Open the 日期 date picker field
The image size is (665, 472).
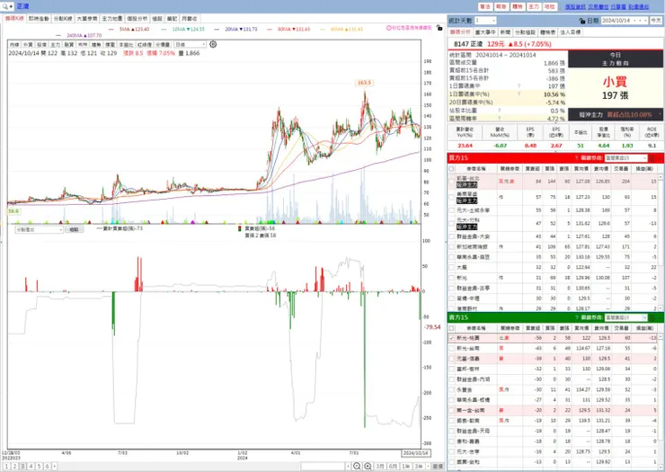[625, 21]
